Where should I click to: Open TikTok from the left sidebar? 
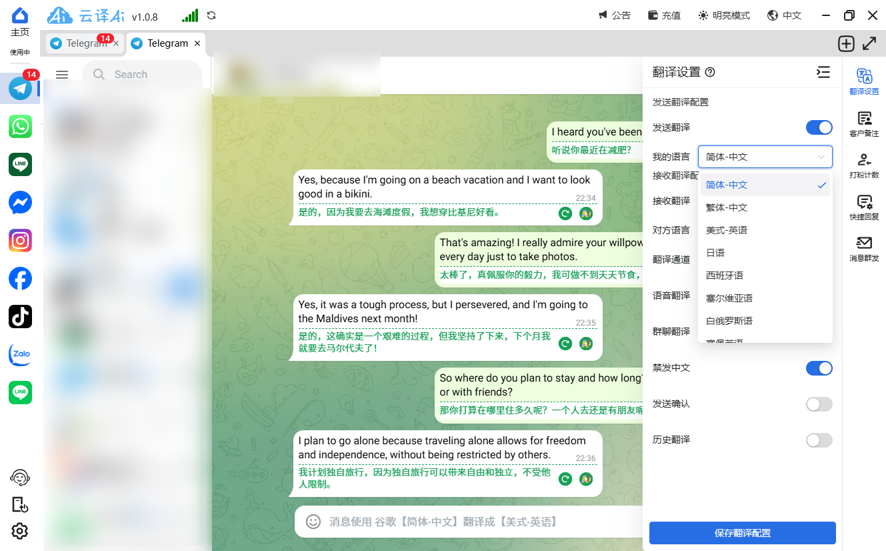point(20,316)
